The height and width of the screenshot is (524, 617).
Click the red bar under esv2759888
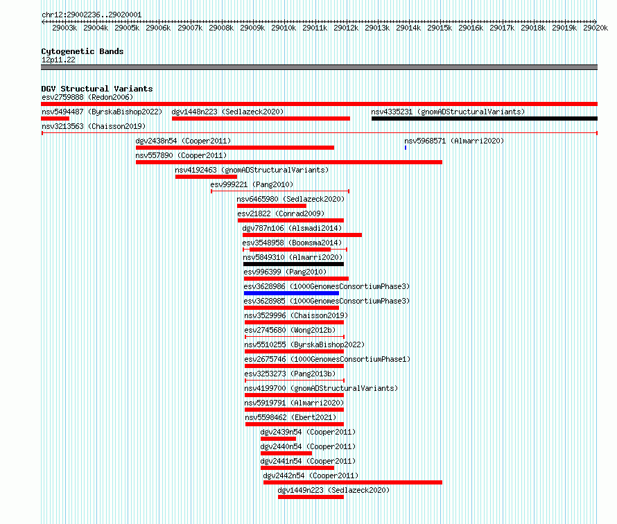tap(319, 104)
